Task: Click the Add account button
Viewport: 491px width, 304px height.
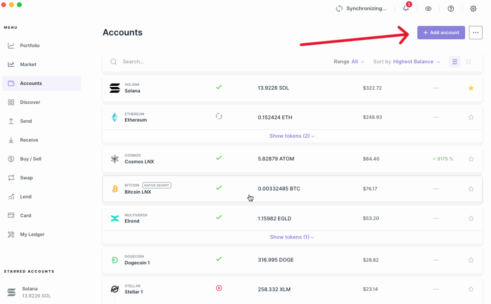Action: [x=441, y=32]
